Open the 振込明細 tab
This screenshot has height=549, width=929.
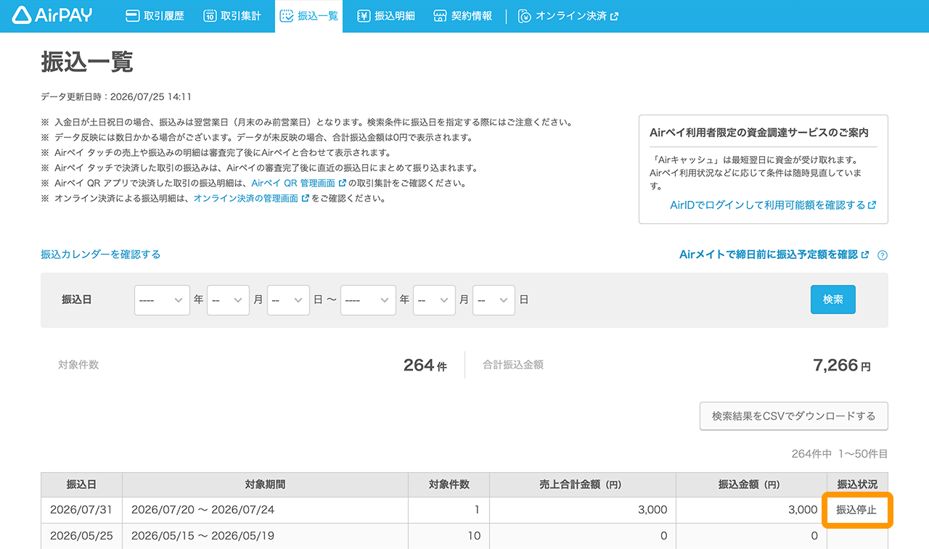pos(386,16)
